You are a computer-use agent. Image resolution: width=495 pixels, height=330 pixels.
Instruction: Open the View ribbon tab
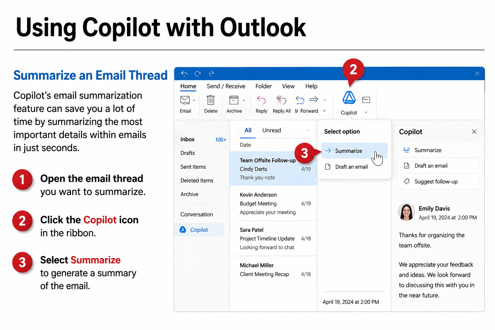pos(288,86)
